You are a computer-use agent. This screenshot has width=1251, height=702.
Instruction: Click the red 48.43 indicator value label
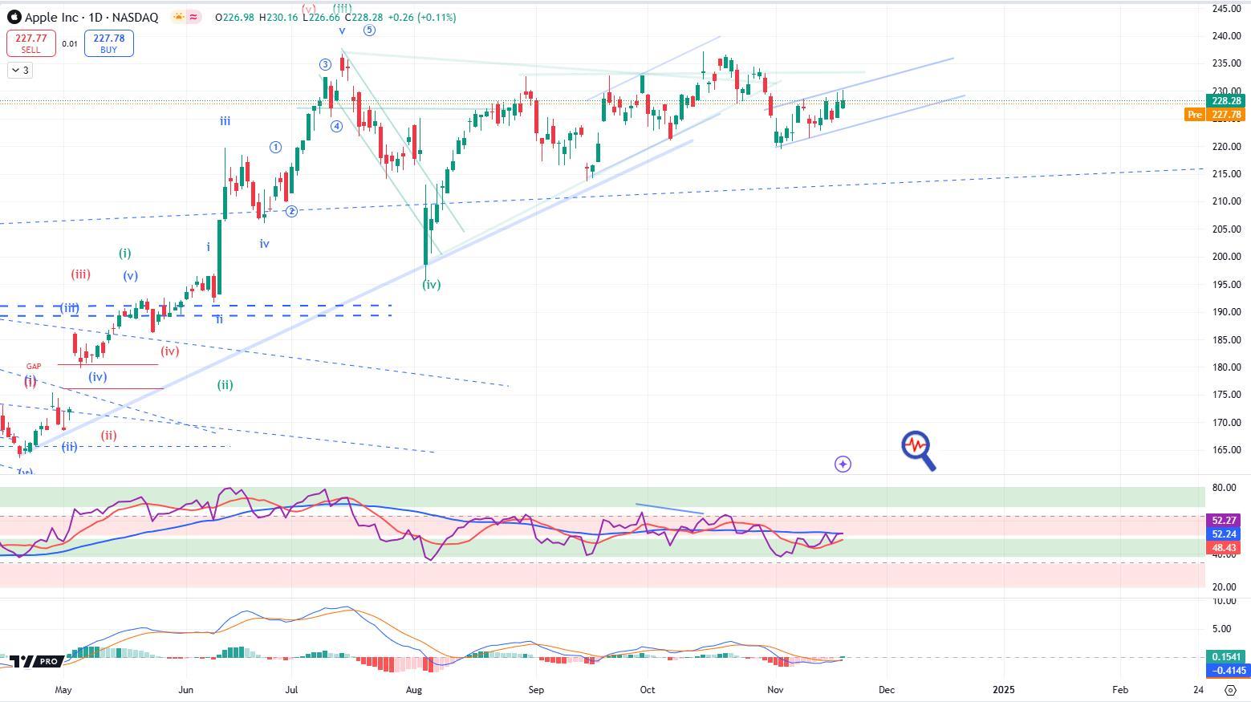tap(1225, 548)
